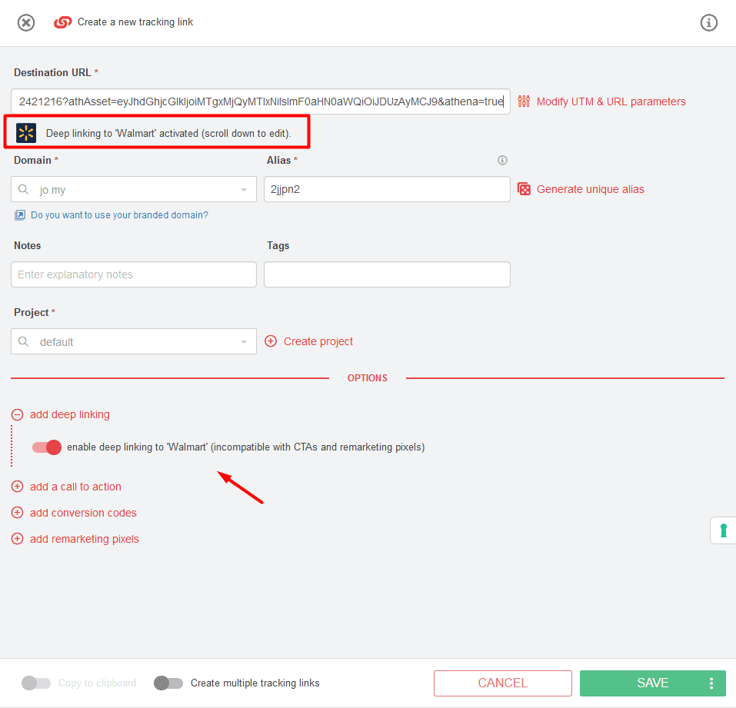Screen dimensions: 736x708
Task: Focus the Destination URL input field
Action: 261,101
